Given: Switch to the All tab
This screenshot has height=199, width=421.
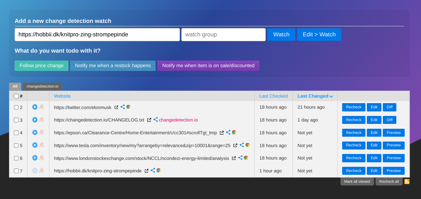Looking at the screenshot, I should click(15, 87).
